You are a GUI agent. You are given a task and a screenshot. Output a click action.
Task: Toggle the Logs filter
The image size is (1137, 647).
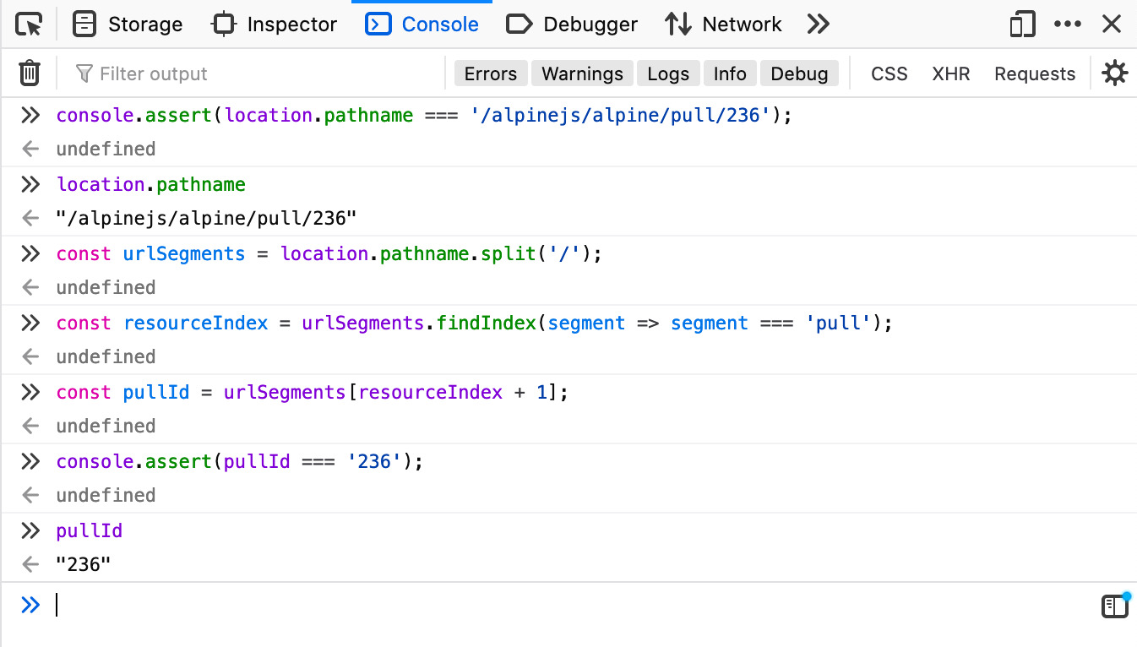668,74
